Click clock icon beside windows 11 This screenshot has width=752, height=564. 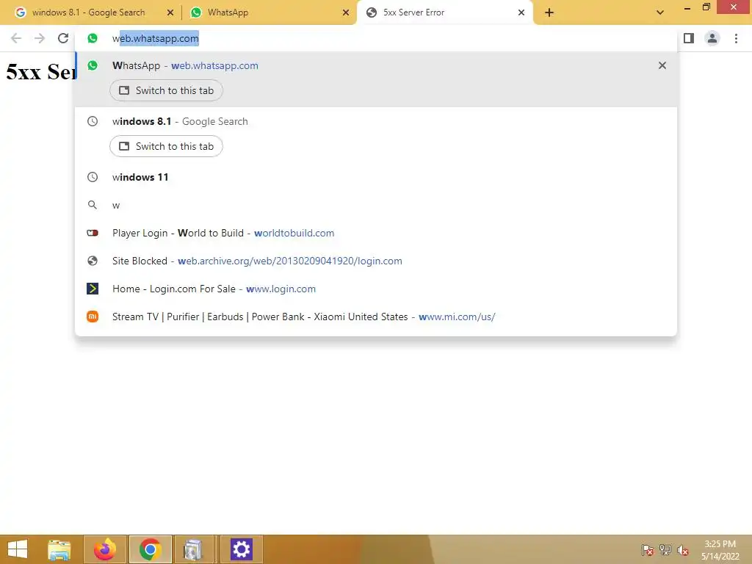pos(93,177)
